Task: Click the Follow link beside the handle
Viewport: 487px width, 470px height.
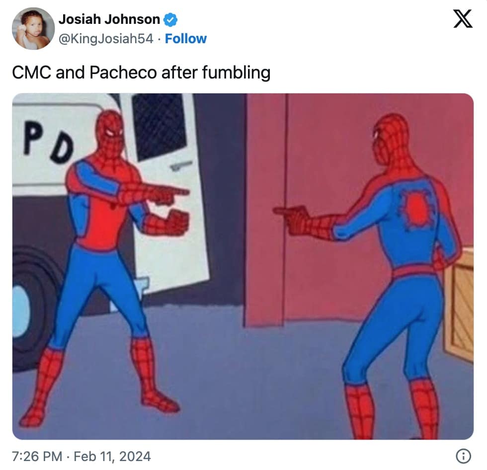Action: (185, 39)
